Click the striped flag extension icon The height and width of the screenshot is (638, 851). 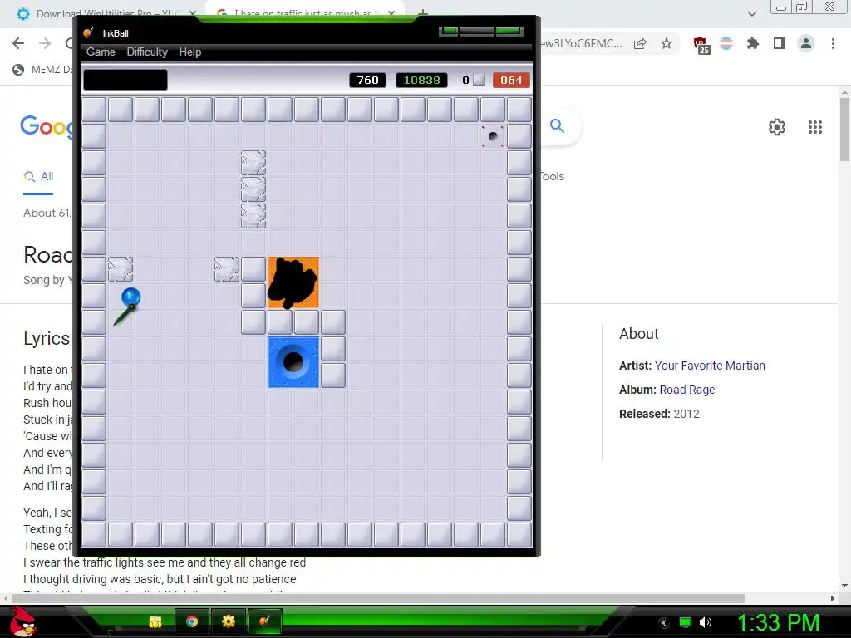click(x=726, y=43)
